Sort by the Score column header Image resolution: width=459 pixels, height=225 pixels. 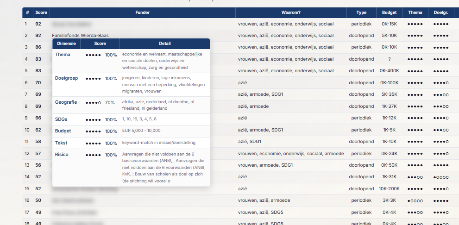point(41,12)
